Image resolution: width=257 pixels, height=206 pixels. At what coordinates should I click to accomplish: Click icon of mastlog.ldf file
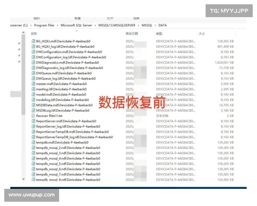33,89
